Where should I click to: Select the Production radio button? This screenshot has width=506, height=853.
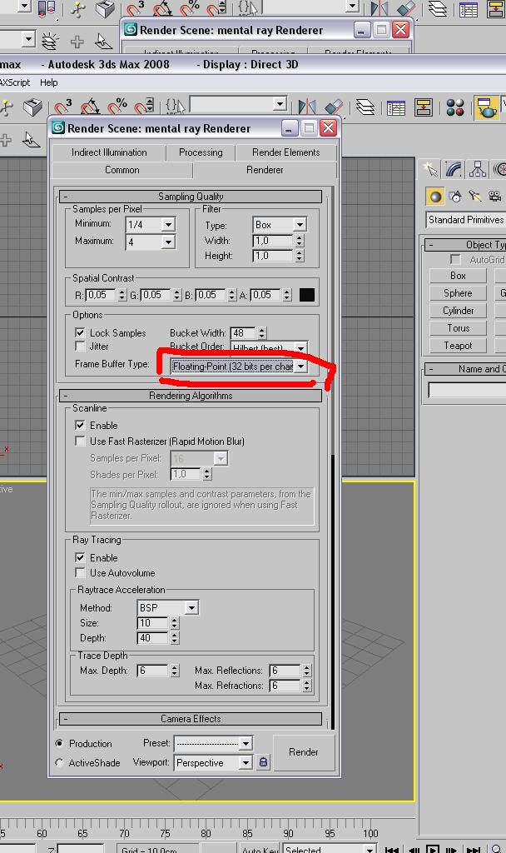coord(59,743)
